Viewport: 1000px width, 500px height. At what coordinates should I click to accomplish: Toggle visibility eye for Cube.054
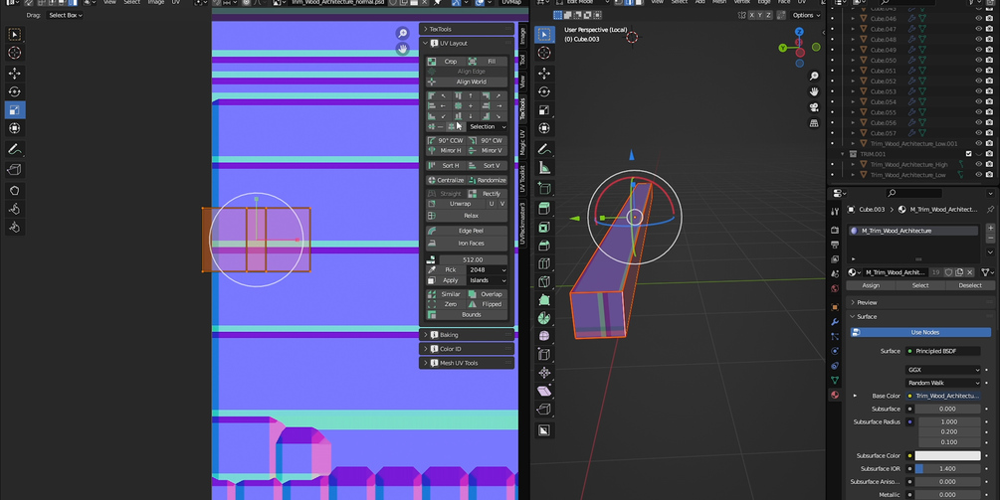click(978, 102)
